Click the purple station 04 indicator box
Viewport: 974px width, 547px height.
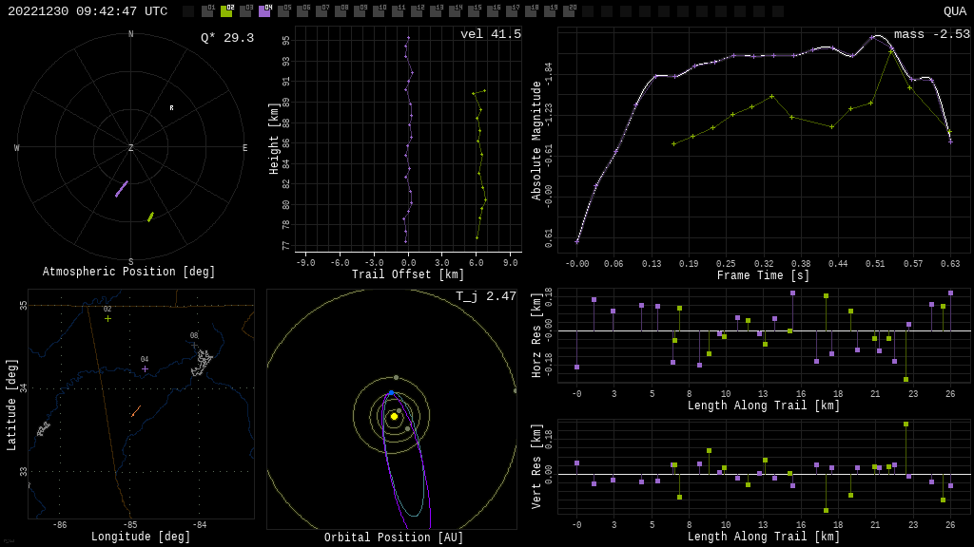click(x=264, y=11)
